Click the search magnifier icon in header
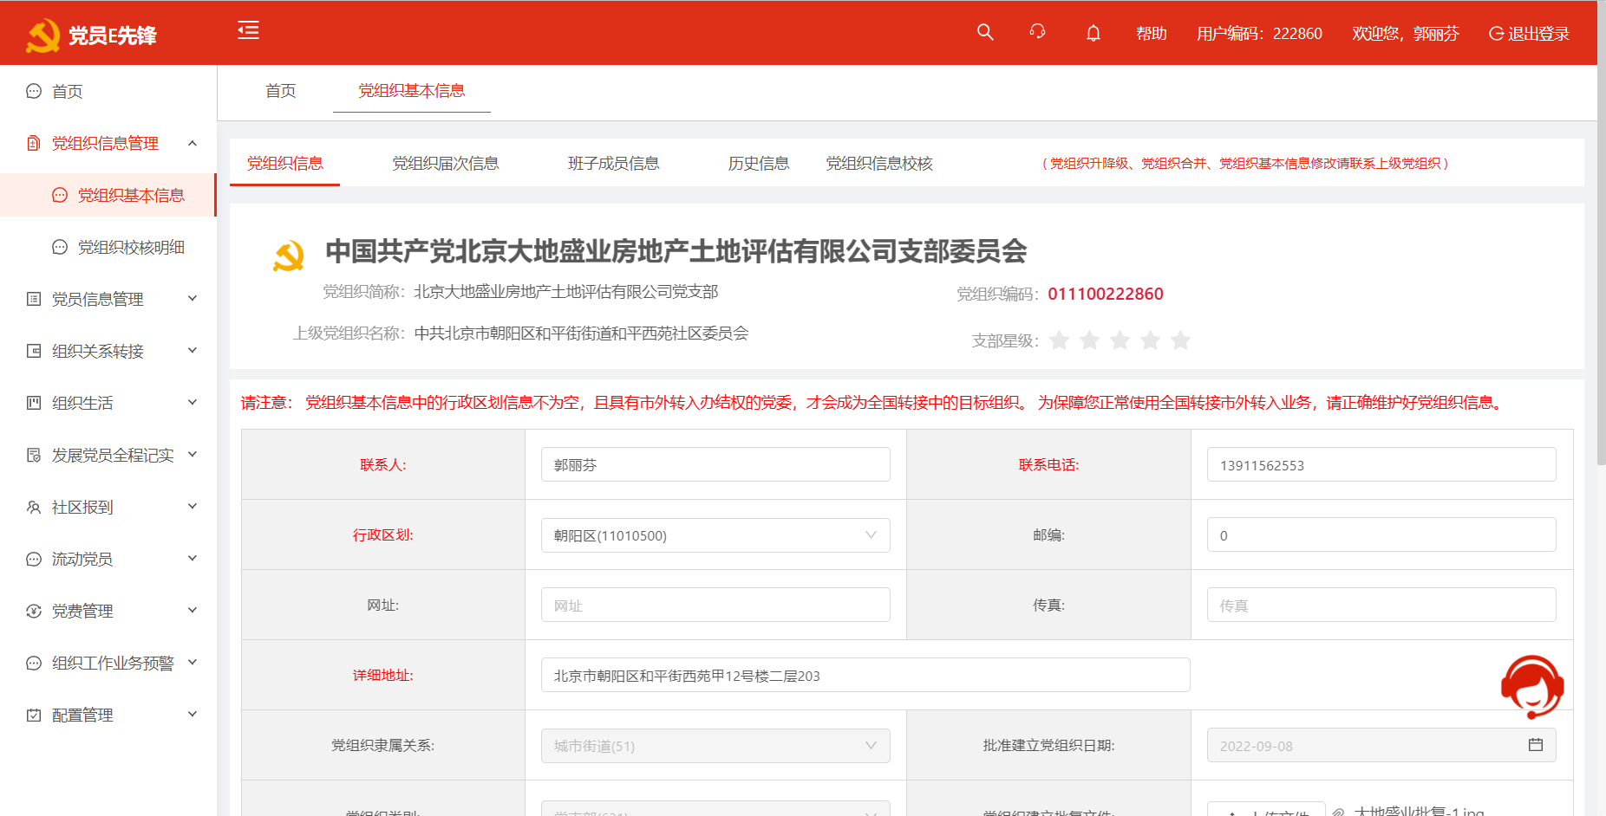Image resolution: width=1606 pixels, height=816 pixels. (985, 33)
